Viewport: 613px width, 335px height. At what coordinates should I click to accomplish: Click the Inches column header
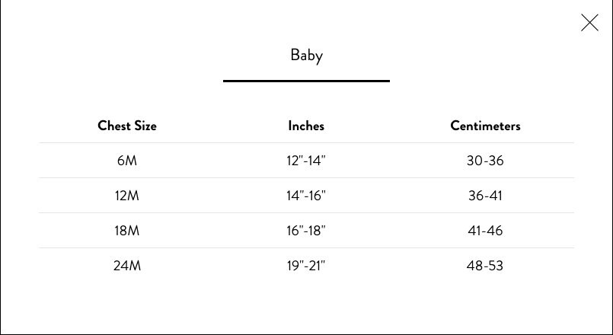(x=306, y=126)
